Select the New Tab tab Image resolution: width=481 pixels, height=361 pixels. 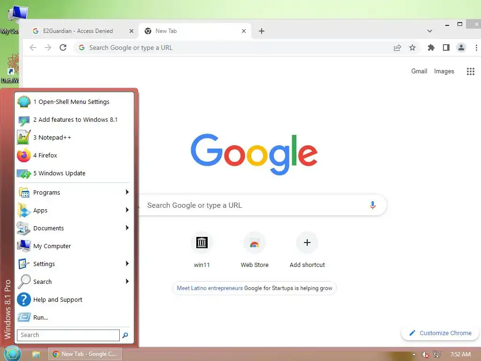tap(195, 31)
